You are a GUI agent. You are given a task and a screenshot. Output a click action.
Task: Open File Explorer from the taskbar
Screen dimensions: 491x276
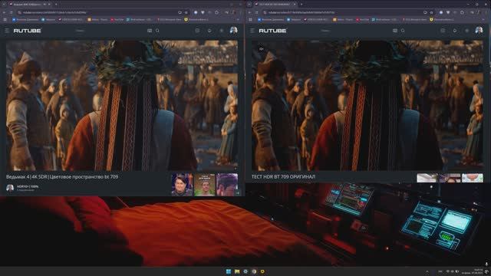coord(237,271)
